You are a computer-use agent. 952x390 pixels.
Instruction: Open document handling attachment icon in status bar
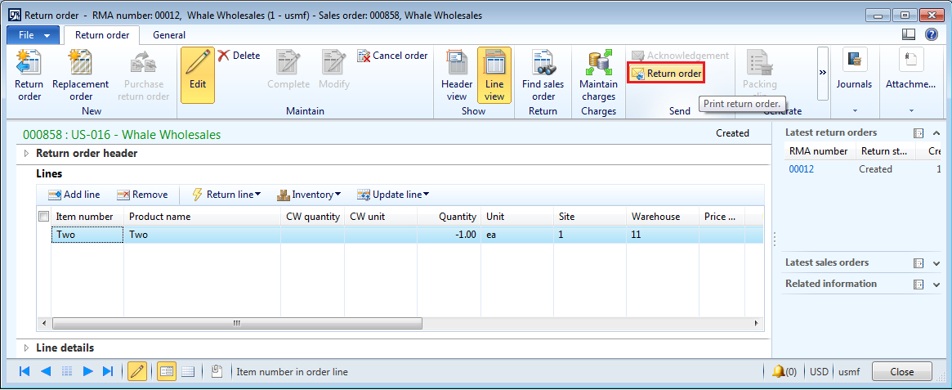coord(217,371)
